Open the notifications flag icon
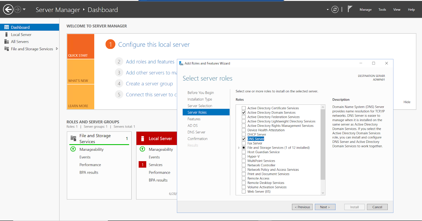The height and width of the screenshot is (221, 422). click(x=350, y=9)
